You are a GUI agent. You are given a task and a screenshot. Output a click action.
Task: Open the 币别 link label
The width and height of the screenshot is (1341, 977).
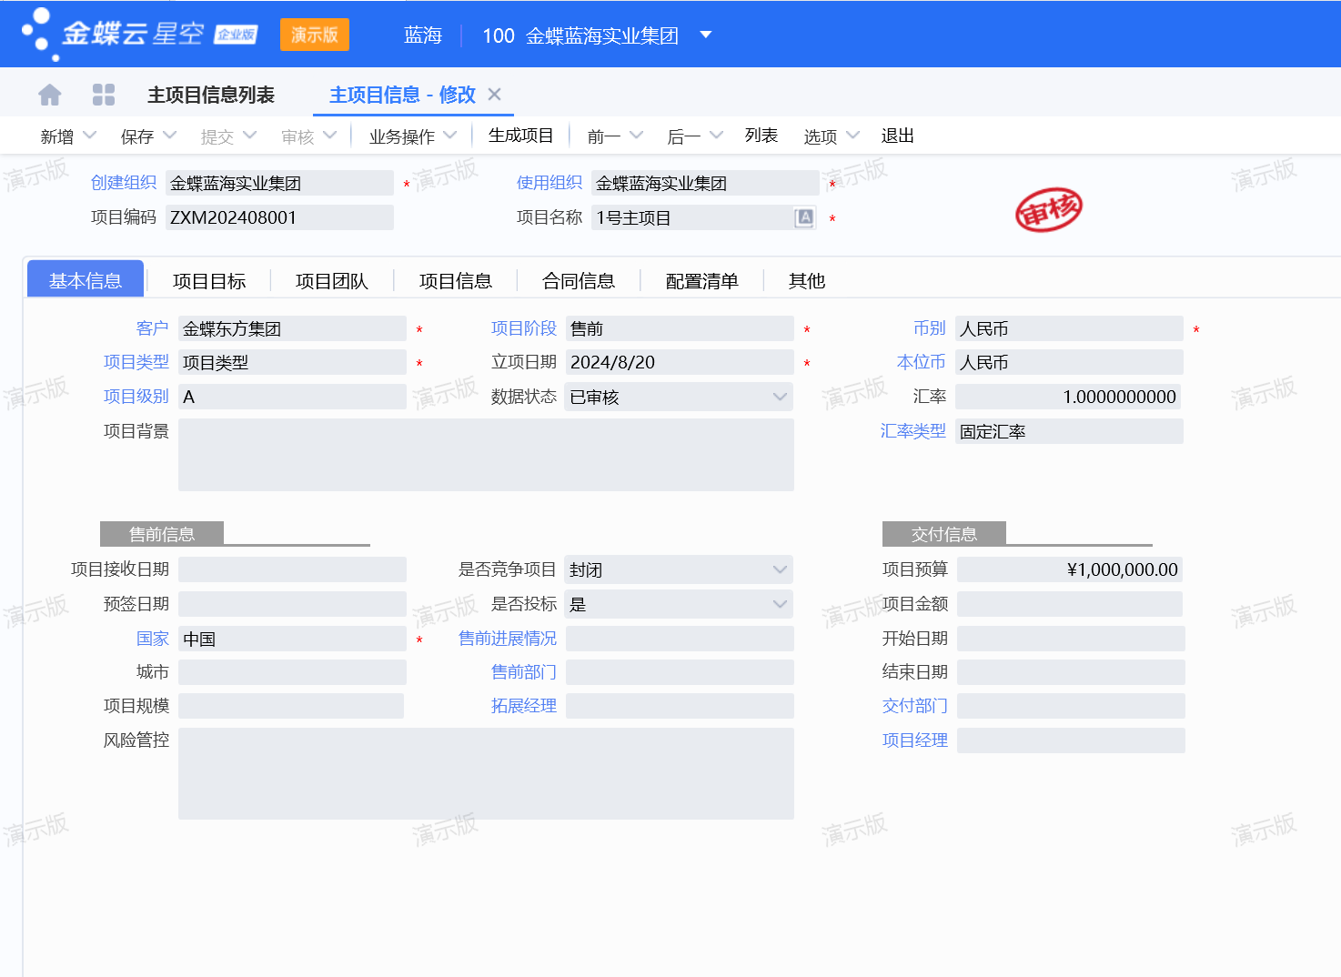click(930, 328)
